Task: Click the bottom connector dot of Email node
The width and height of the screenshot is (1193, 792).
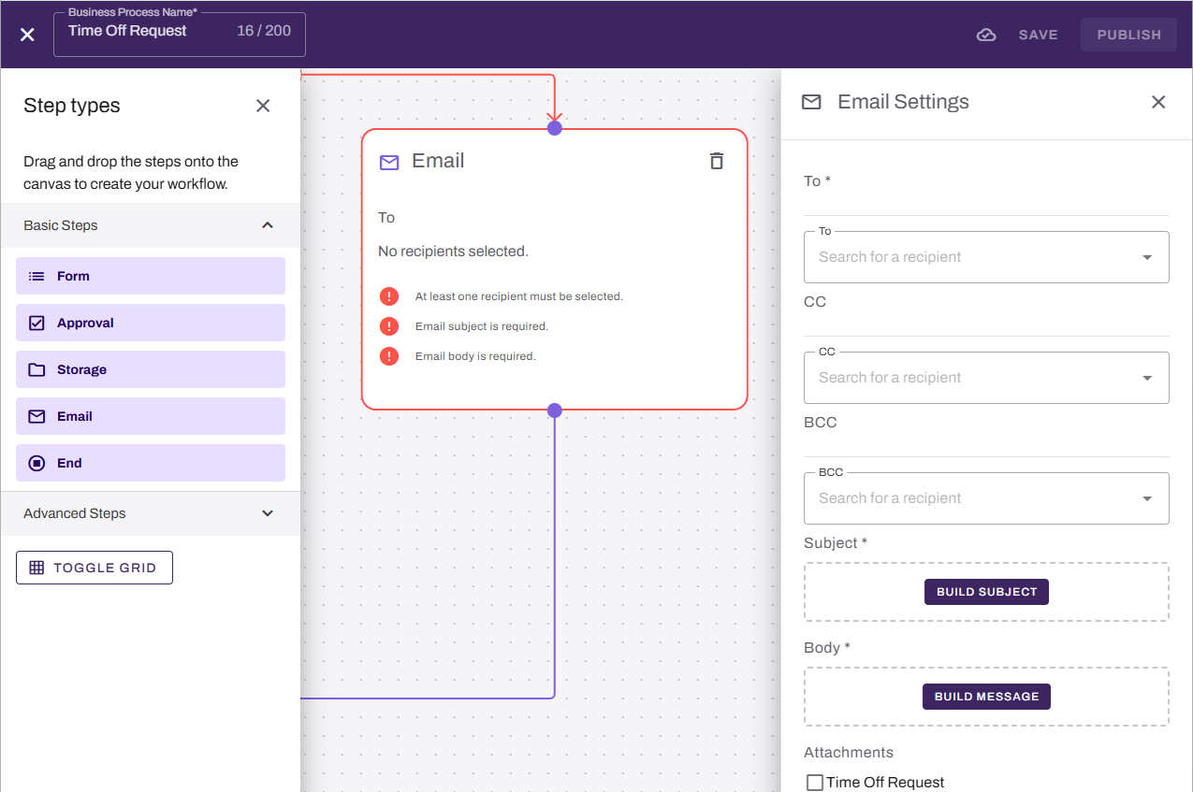Action: [x=555, y=410]
